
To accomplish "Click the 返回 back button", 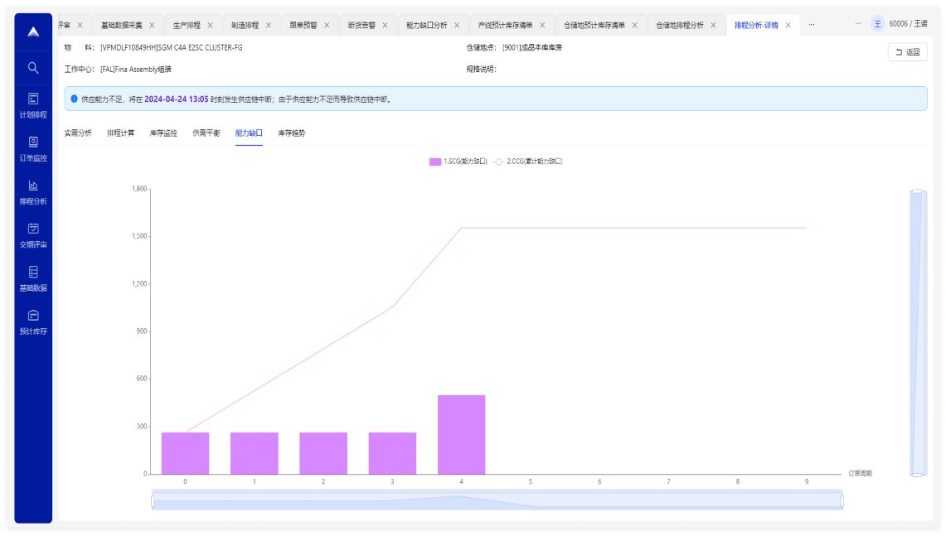I will (907, 52).
